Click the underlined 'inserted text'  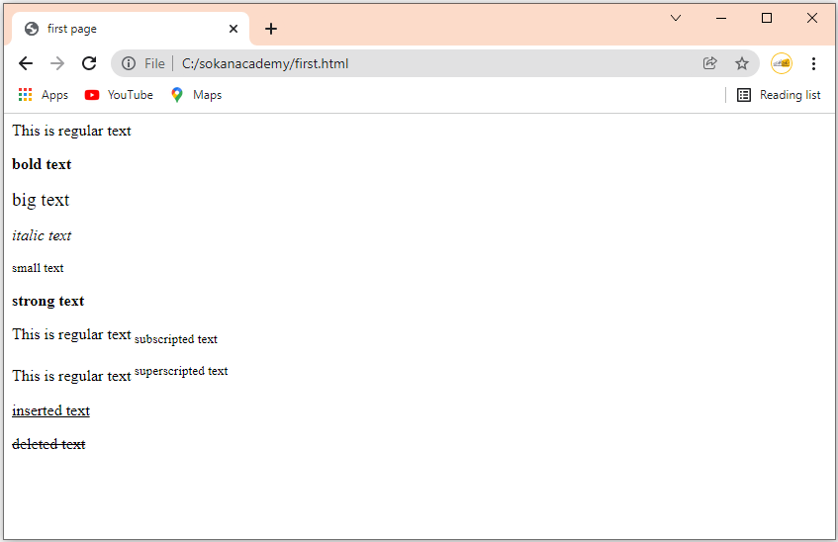[50, 410]
